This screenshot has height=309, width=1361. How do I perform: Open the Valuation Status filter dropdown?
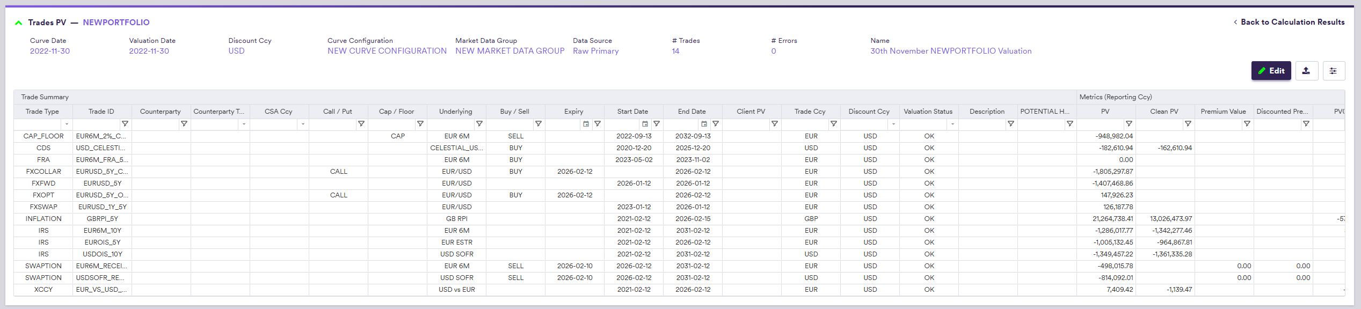click(952, 124)
